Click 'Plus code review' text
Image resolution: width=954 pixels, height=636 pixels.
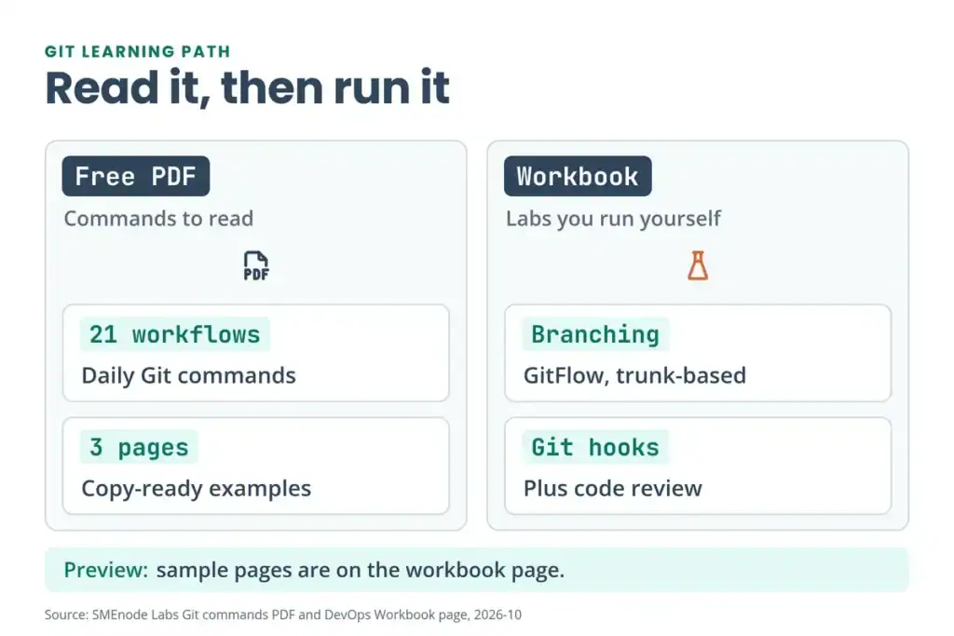[x=613, y=488]
